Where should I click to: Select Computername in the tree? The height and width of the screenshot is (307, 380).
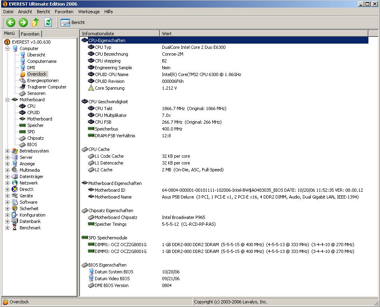(42, 61)
